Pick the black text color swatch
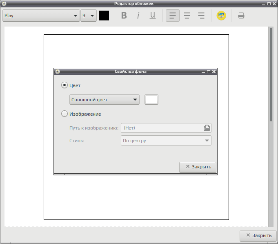The width and height of the screenshot is (278, 244). pyautogui.click(x=104, y=16)
